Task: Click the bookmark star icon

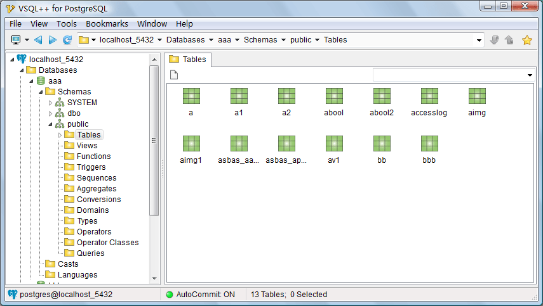Action: tap(526, 40)
